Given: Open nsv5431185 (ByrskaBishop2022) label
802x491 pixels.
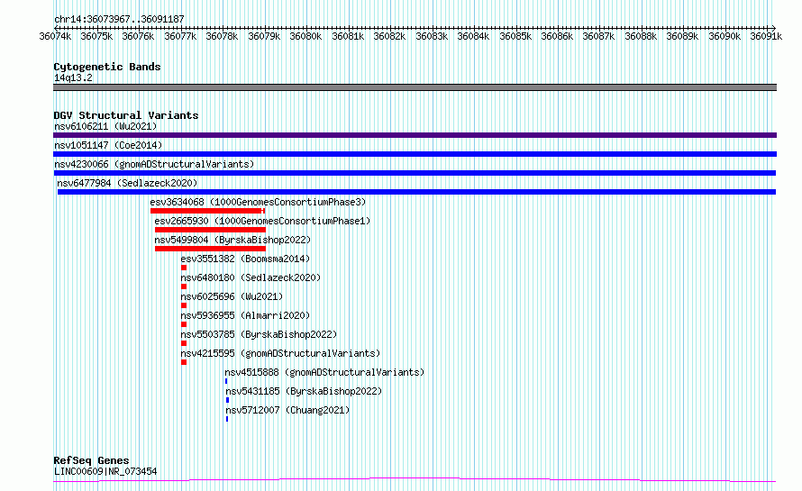Looking at the screenshot, I should point(304,391).
